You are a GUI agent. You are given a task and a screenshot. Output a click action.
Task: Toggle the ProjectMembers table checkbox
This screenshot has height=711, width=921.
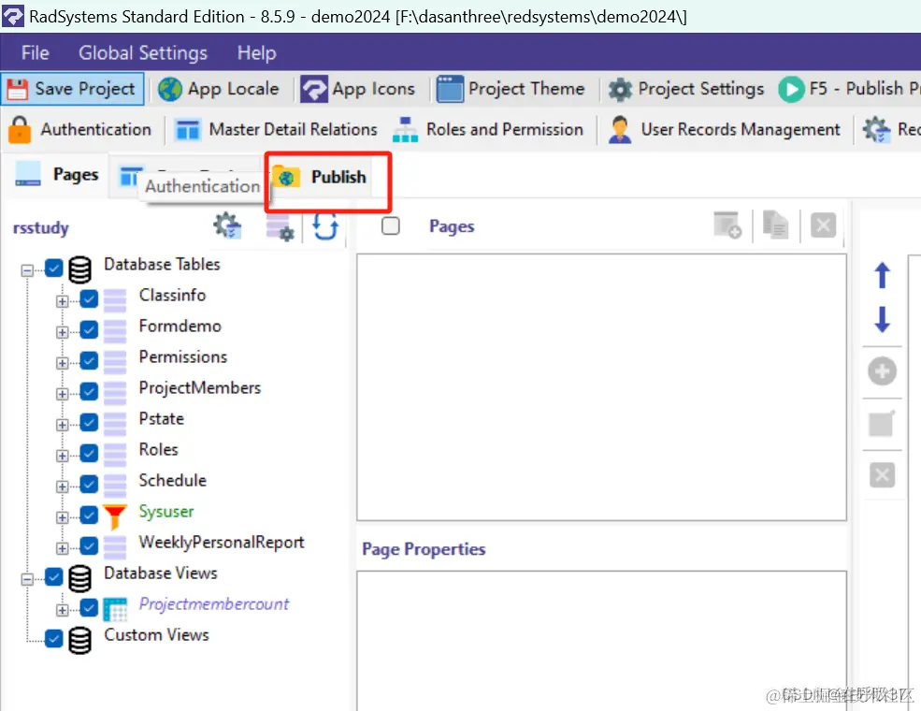click(89, 391)
